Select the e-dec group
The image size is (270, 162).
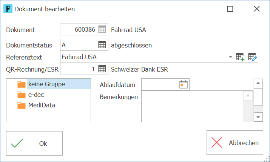click(36, 95)
